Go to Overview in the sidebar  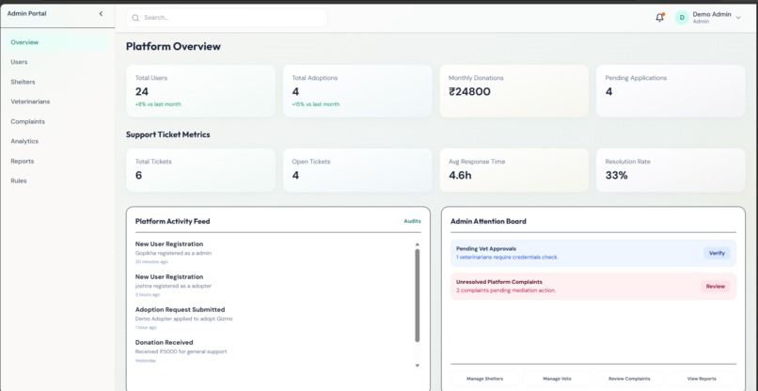click(x=57, y=42)
